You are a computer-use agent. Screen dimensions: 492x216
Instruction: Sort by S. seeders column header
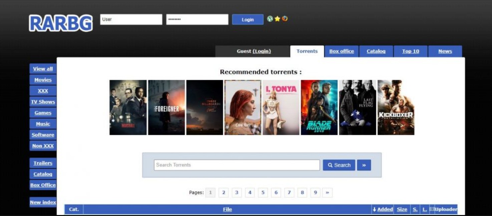415,209
